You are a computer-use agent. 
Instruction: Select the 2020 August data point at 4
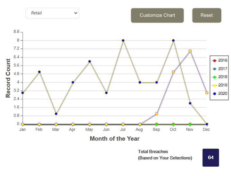140,83
